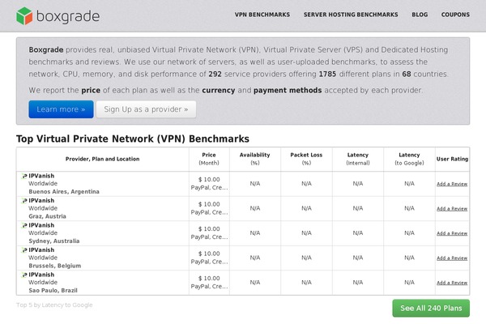Add a Review for Buenos Aires plan
This screenshot has width=486, height=324.
tap(452, 184)
